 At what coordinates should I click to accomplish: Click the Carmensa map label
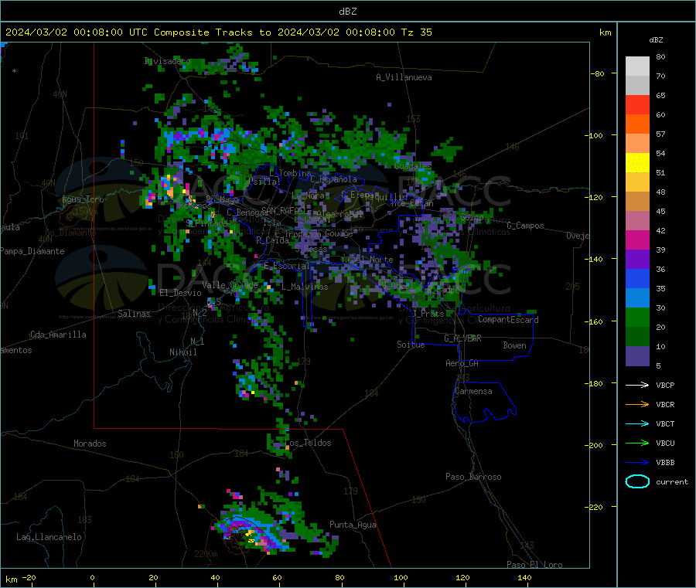click(473, 391)
